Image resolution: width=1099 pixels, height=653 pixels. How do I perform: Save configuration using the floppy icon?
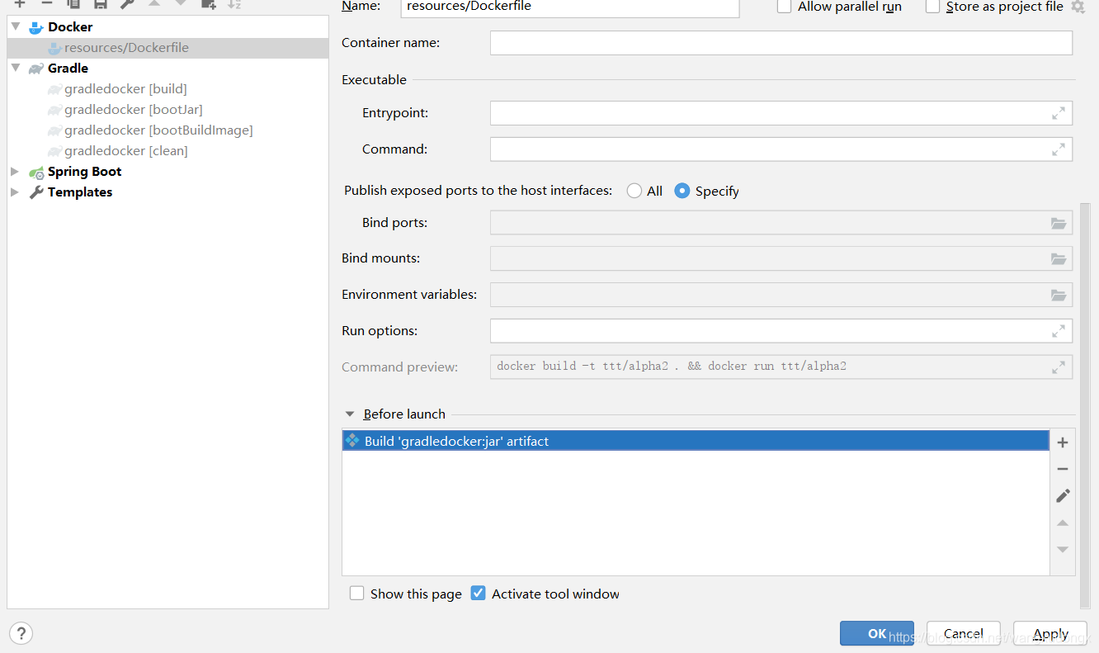click(100, 4)
